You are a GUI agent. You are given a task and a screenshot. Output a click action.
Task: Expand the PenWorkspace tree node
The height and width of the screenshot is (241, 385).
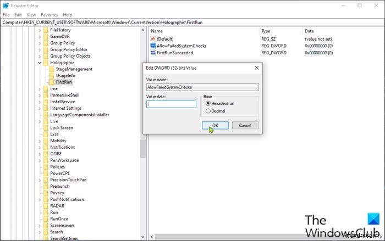40,161
